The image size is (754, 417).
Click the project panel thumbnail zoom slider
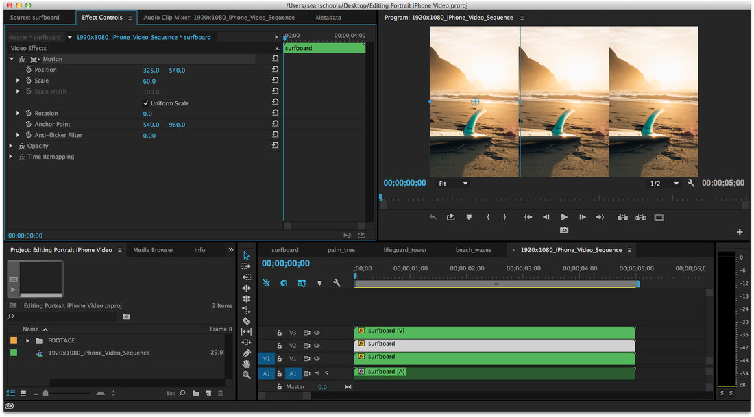(x=47, y=393)
